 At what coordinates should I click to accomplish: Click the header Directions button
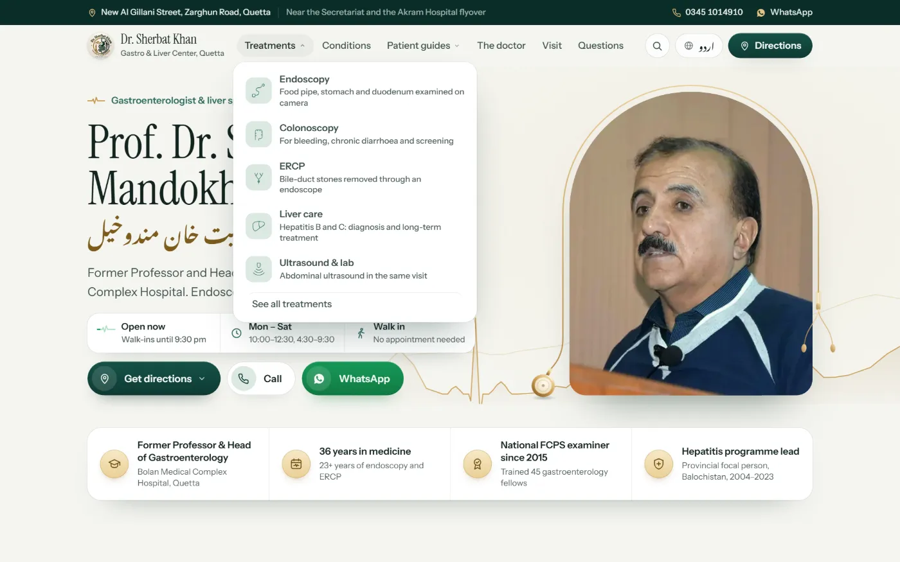coord(770,46)
